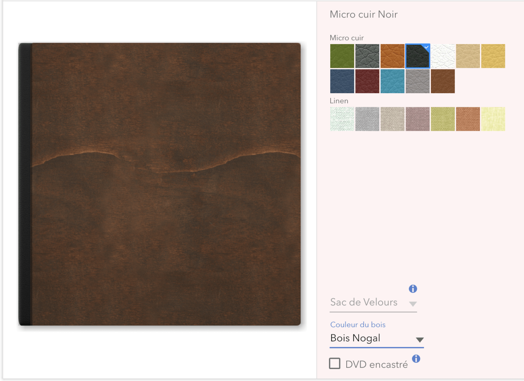Screen dimensions: 524x381
Task: Select the brown Micro cuir swatch
Action: point(443,81)
